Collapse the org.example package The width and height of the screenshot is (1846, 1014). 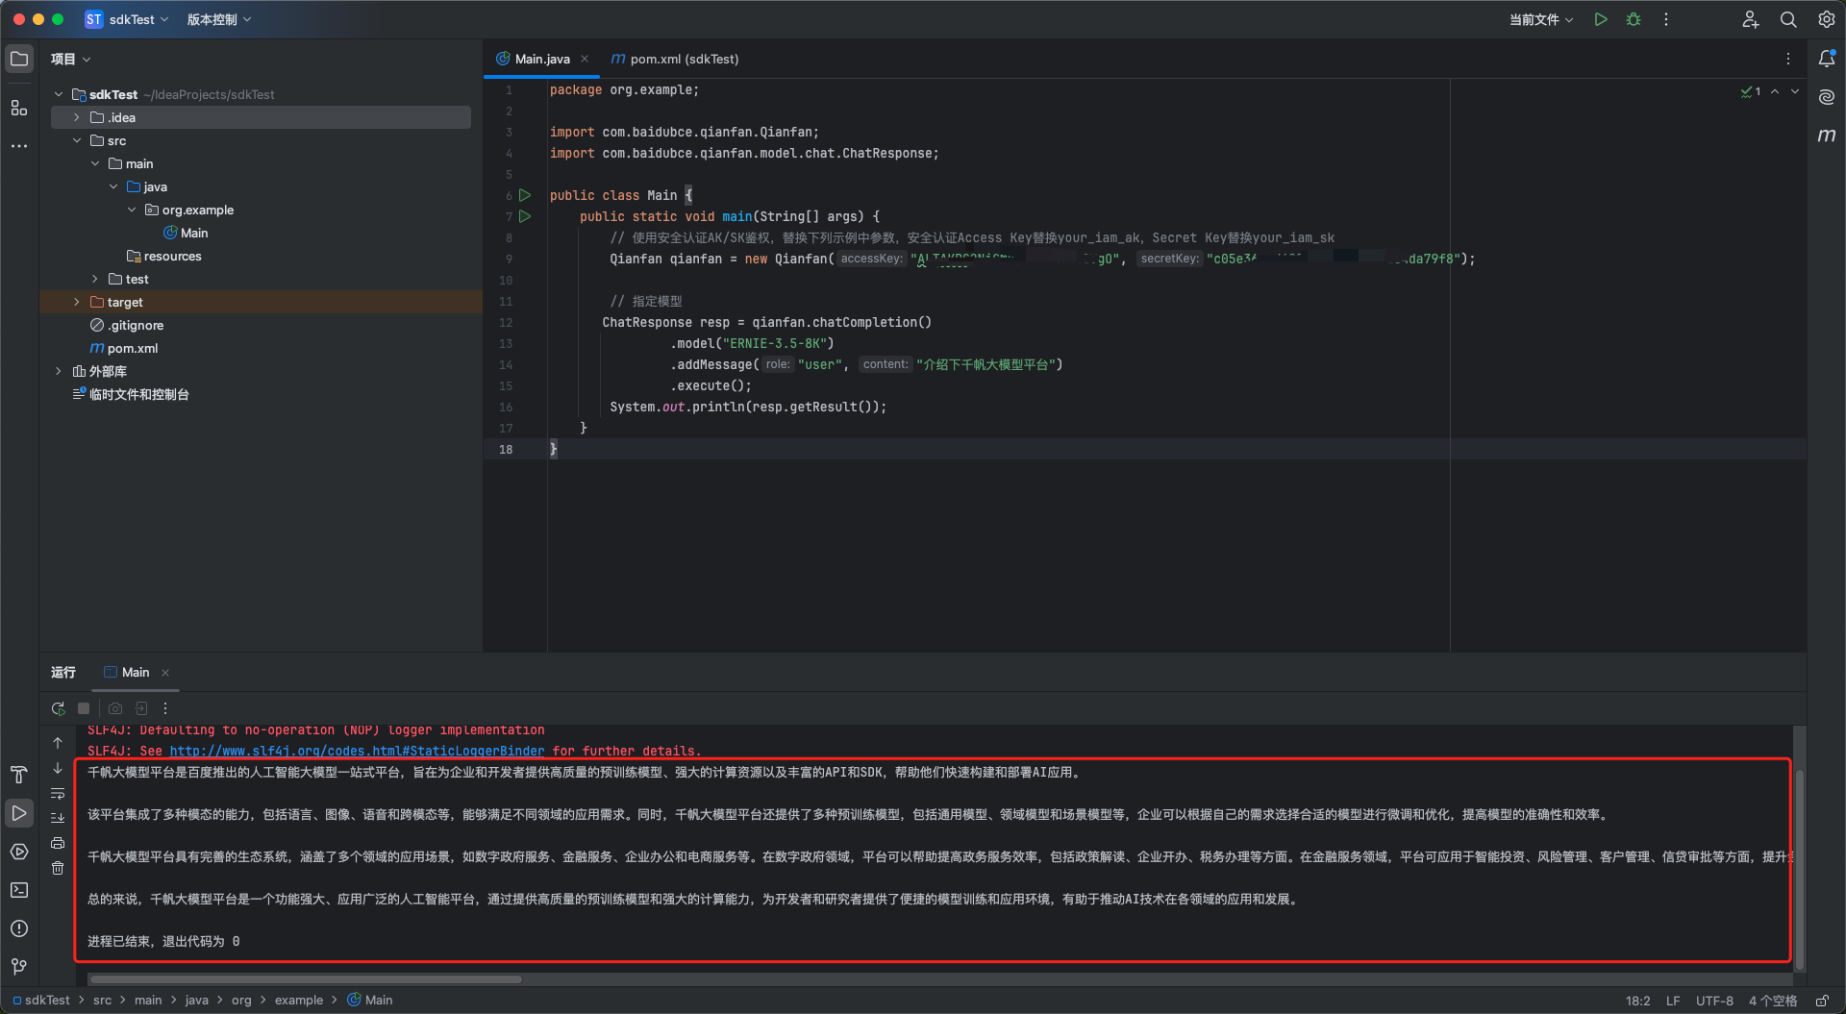click(x=132, y=210)
